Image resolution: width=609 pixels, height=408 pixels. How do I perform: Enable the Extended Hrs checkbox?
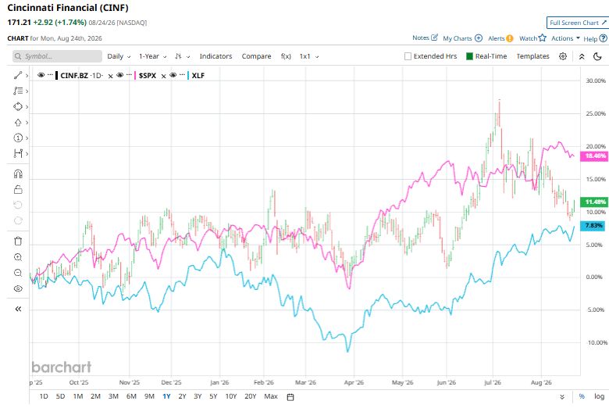tap(408, 56)
